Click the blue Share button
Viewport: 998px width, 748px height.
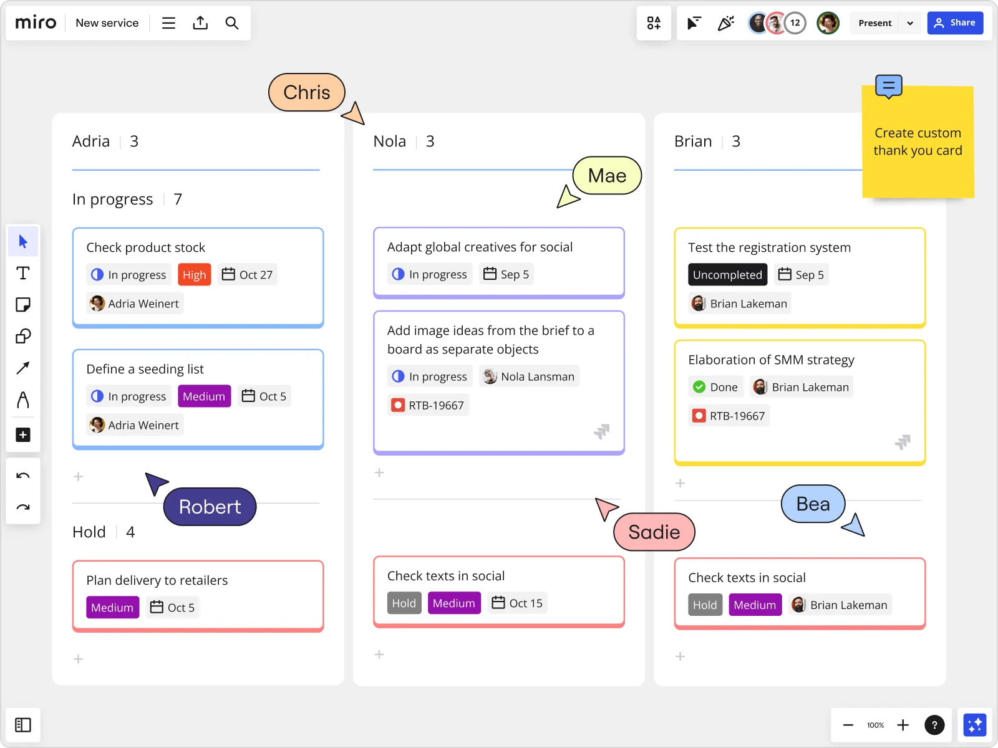956,23
